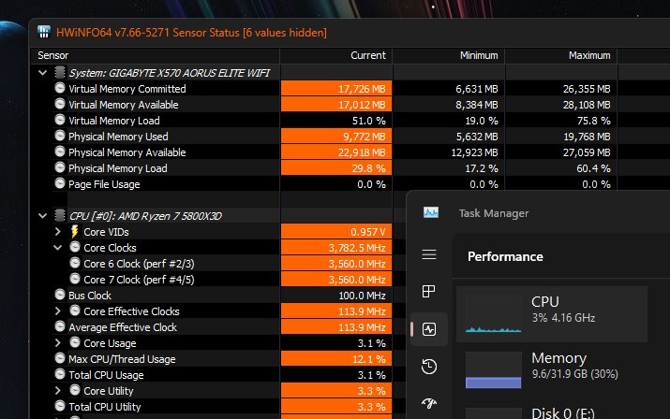The width and height of the screenshot is (670, 419).
Task: Expand the Core VIDs row
Action: point(58,232)
